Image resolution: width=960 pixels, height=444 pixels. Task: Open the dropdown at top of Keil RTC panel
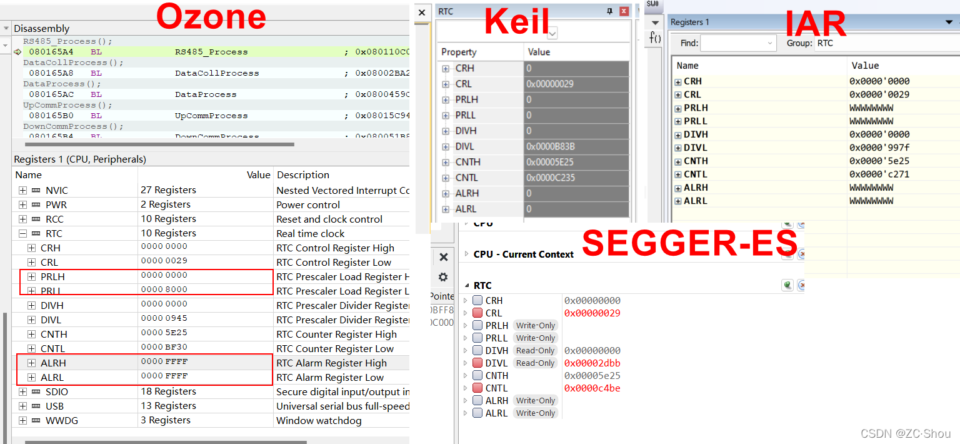pyautogui.click(x=552, y=33)
